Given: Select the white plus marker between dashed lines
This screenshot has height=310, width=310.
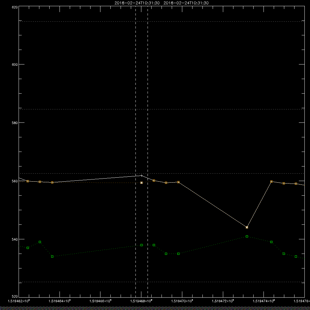Looking at the screenshot, I should (142, 175).
